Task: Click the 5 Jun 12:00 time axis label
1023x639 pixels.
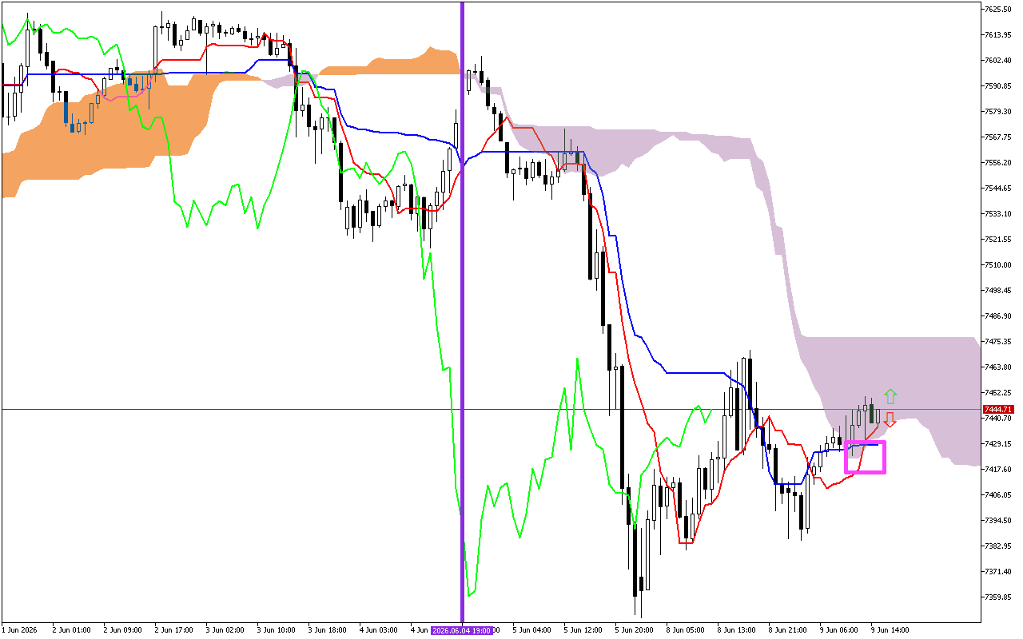Action: (x=583, y=630)
